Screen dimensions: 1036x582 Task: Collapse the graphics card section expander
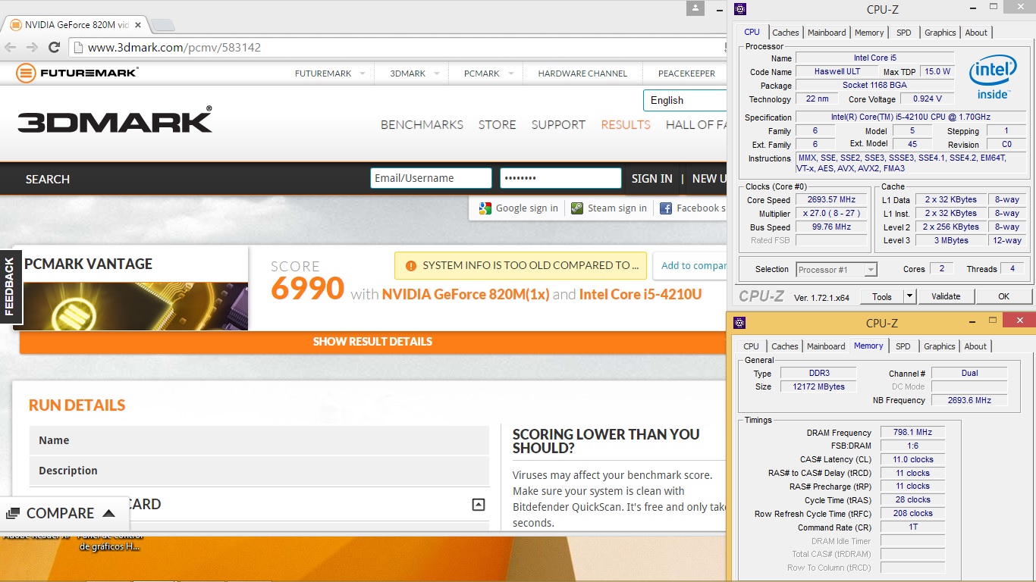coord(479,504)
